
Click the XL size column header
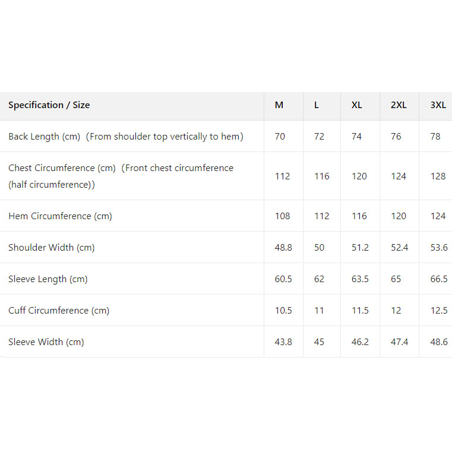coord(356,105)
